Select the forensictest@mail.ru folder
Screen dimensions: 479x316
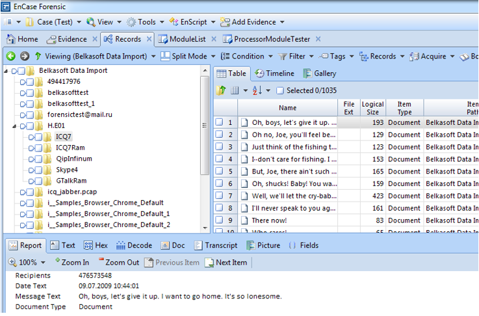tap(80, 114)
